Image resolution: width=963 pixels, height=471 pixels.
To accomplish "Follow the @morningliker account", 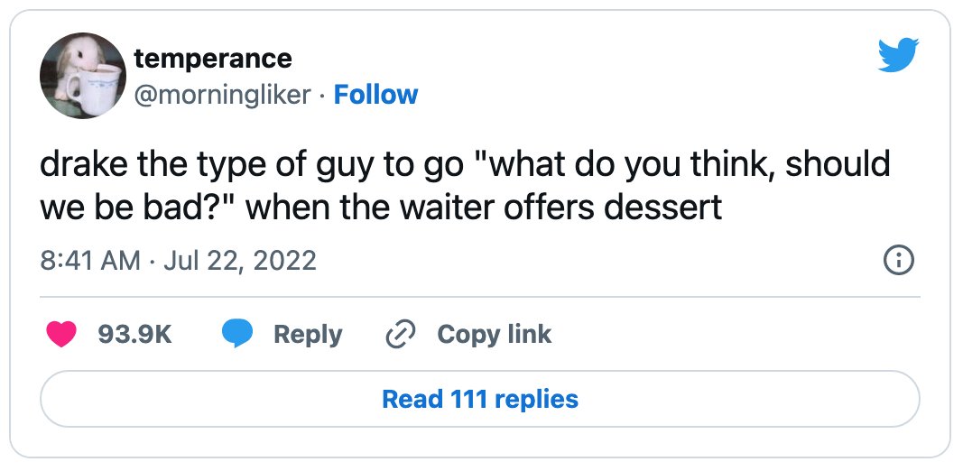I will click(375, 95).
